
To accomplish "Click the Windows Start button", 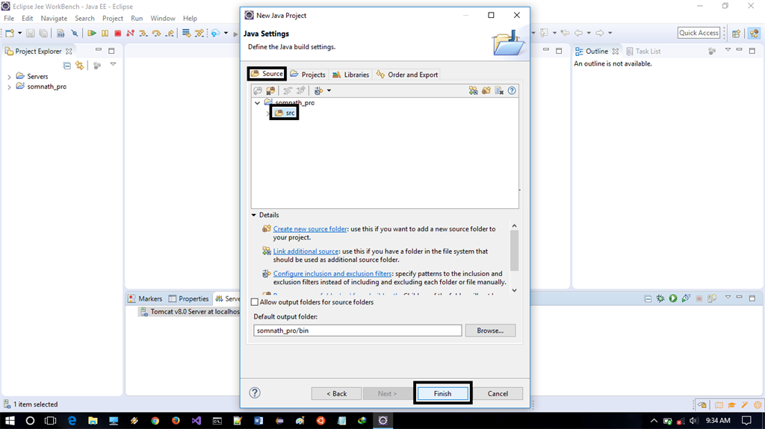I will (9, 420).
